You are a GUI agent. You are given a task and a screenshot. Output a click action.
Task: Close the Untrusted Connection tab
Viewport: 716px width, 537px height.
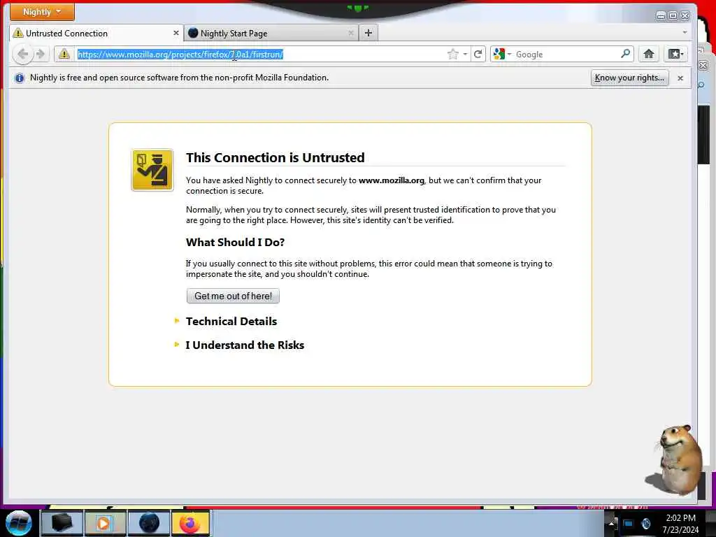click(x=176, y=33)
